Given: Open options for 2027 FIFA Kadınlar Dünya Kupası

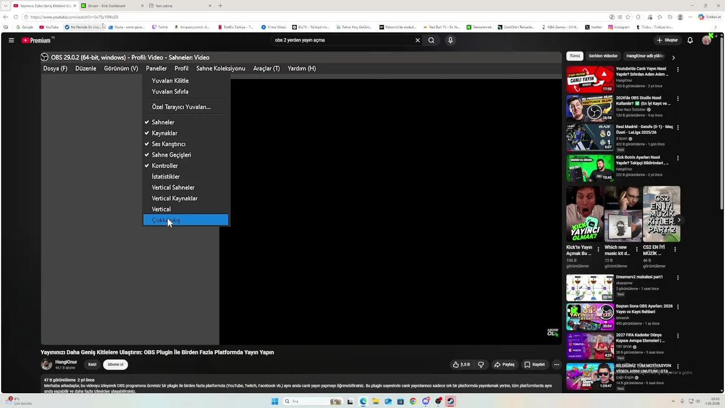Looking at the screenshot, I should (677, 336).
